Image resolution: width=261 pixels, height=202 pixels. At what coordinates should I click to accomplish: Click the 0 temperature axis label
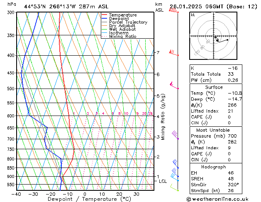(x=85, y=194)
